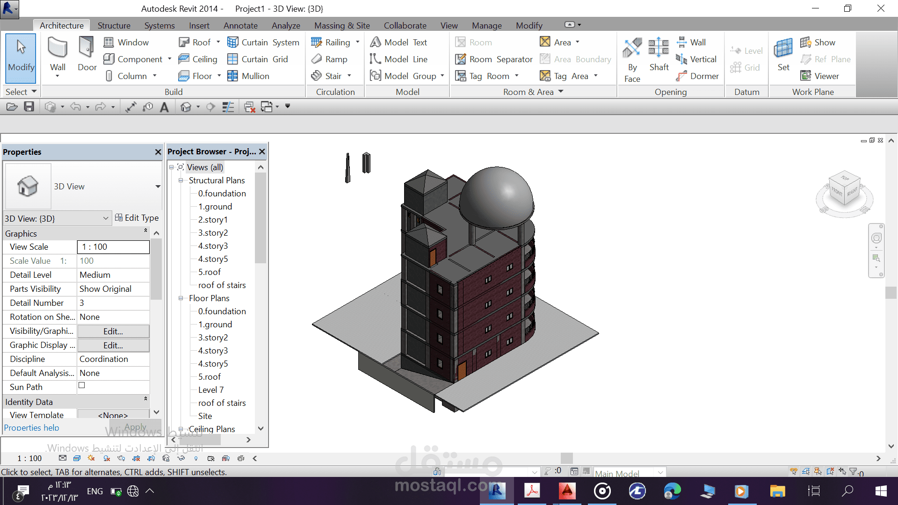Click the Text annotation tool in quick access toolbar

point(164,107)
